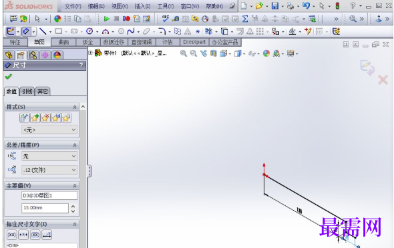Screen dimensions: 394x248
Task: Select the Circle sketch tool
Action: [x=89, y=31]
